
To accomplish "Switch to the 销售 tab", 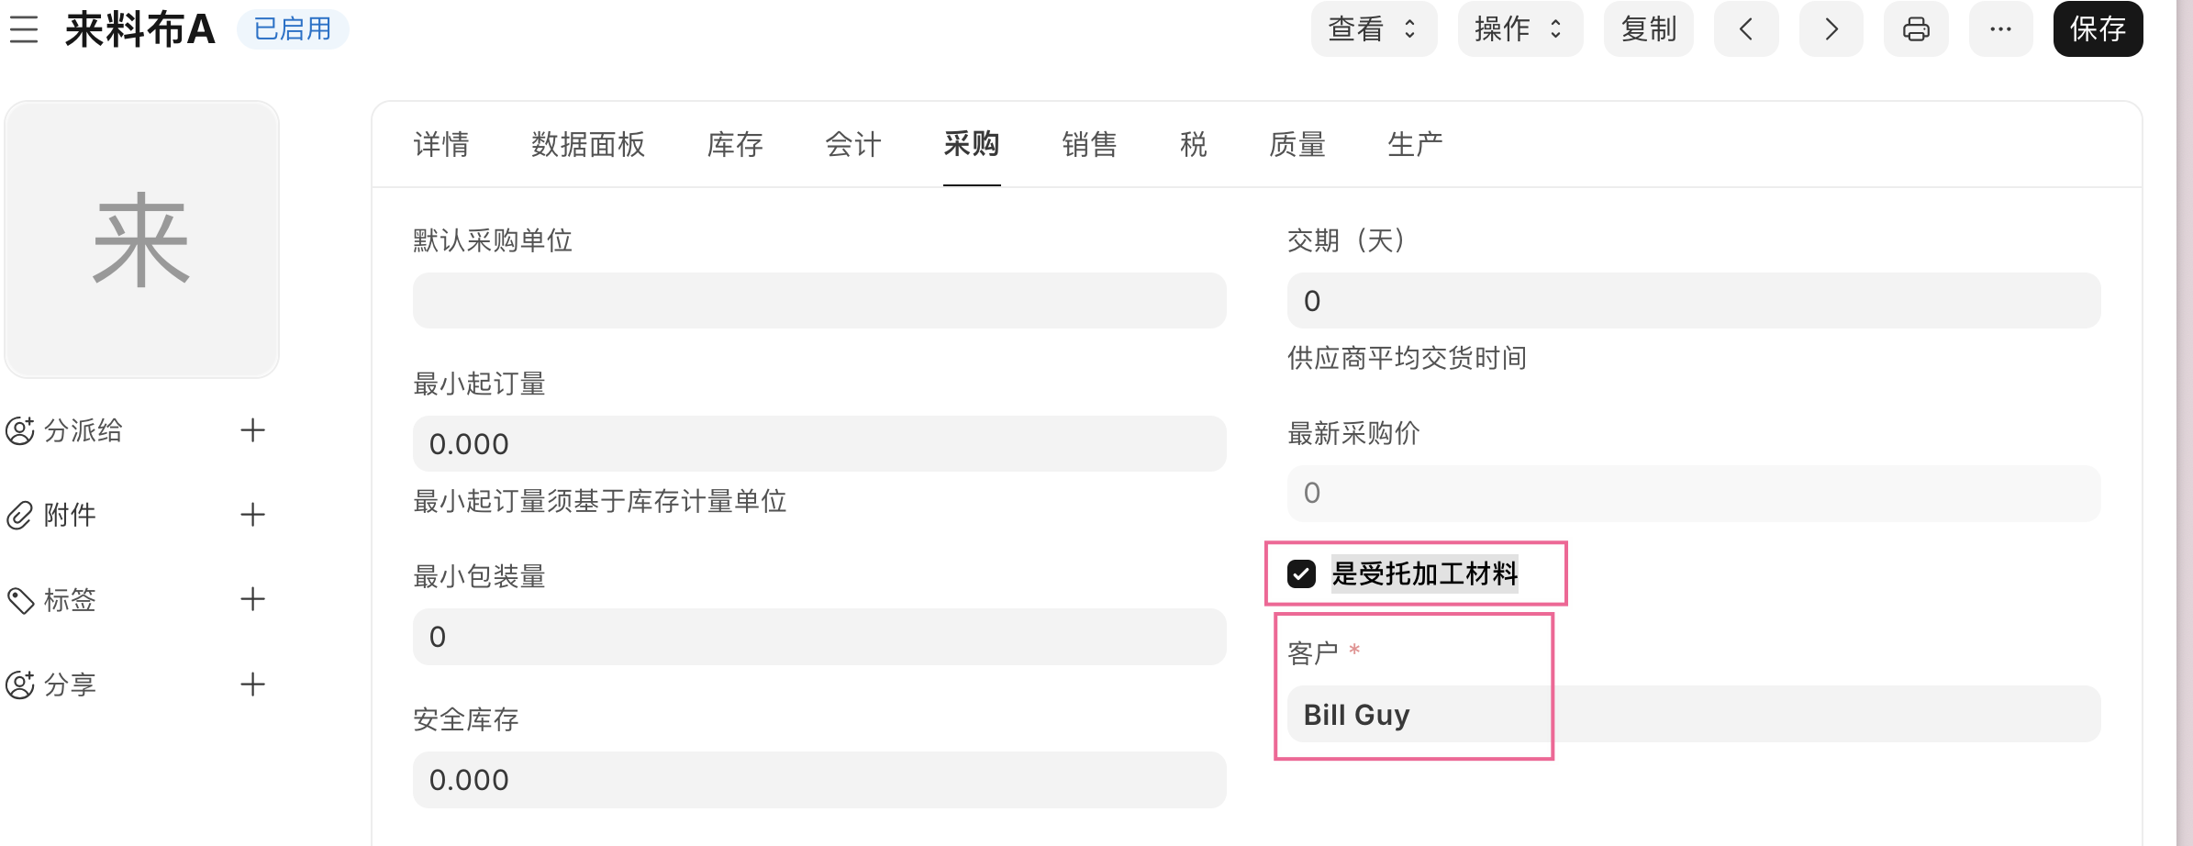I will click(x=1089, y=145).
